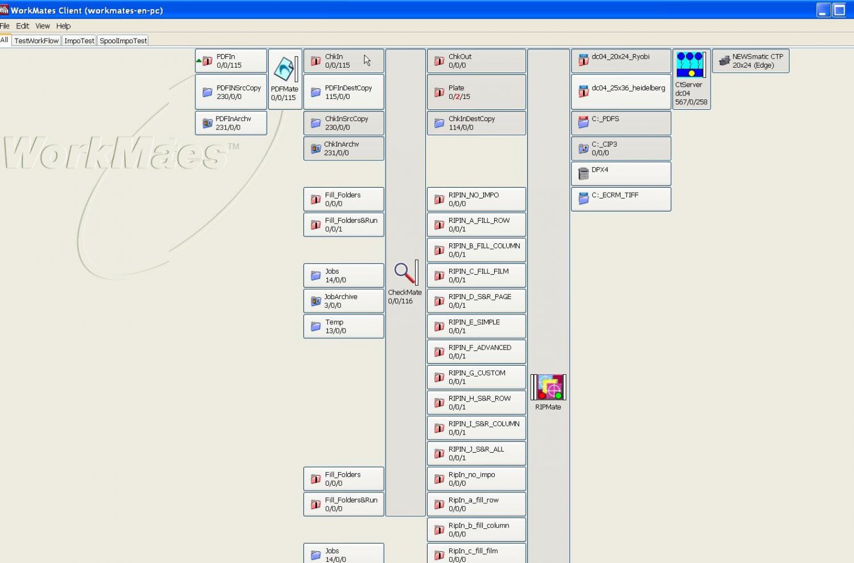854x563 pixels.
Task: Select the RIPIN_A_FILL_ROW queue
Action: pos(477,225)
